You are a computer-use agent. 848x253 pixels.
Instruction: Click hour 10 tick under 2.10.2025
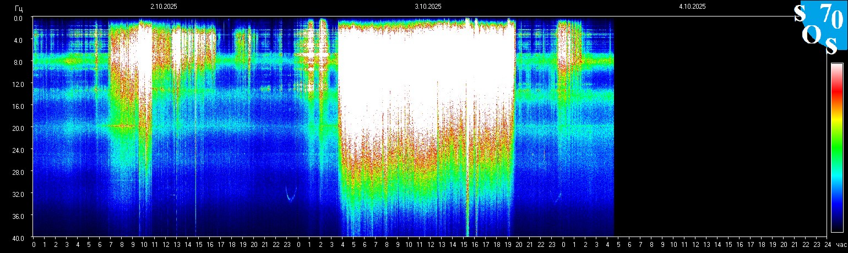[144, 245]
